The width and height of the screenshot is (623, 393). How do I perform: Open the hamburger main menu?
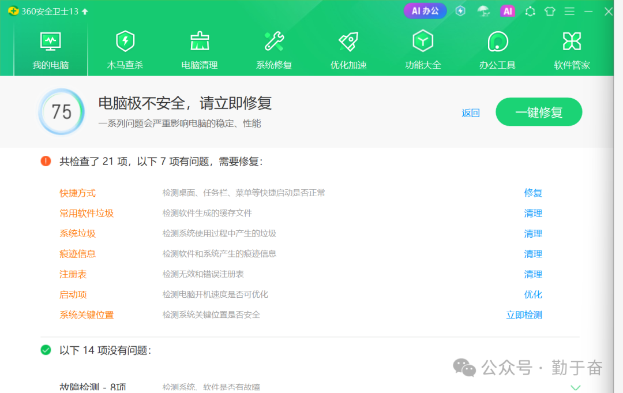[569, 11]
